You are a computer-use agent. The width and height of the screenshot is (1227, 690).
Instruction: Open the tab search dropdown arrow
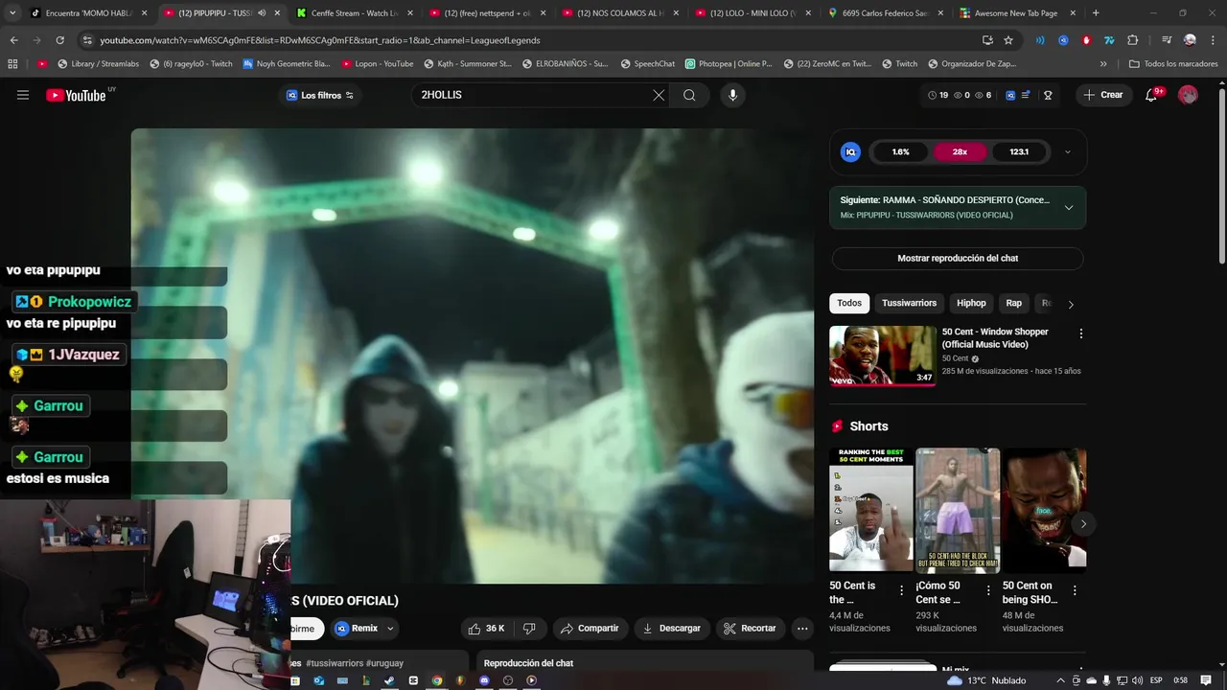pos(12,13)
